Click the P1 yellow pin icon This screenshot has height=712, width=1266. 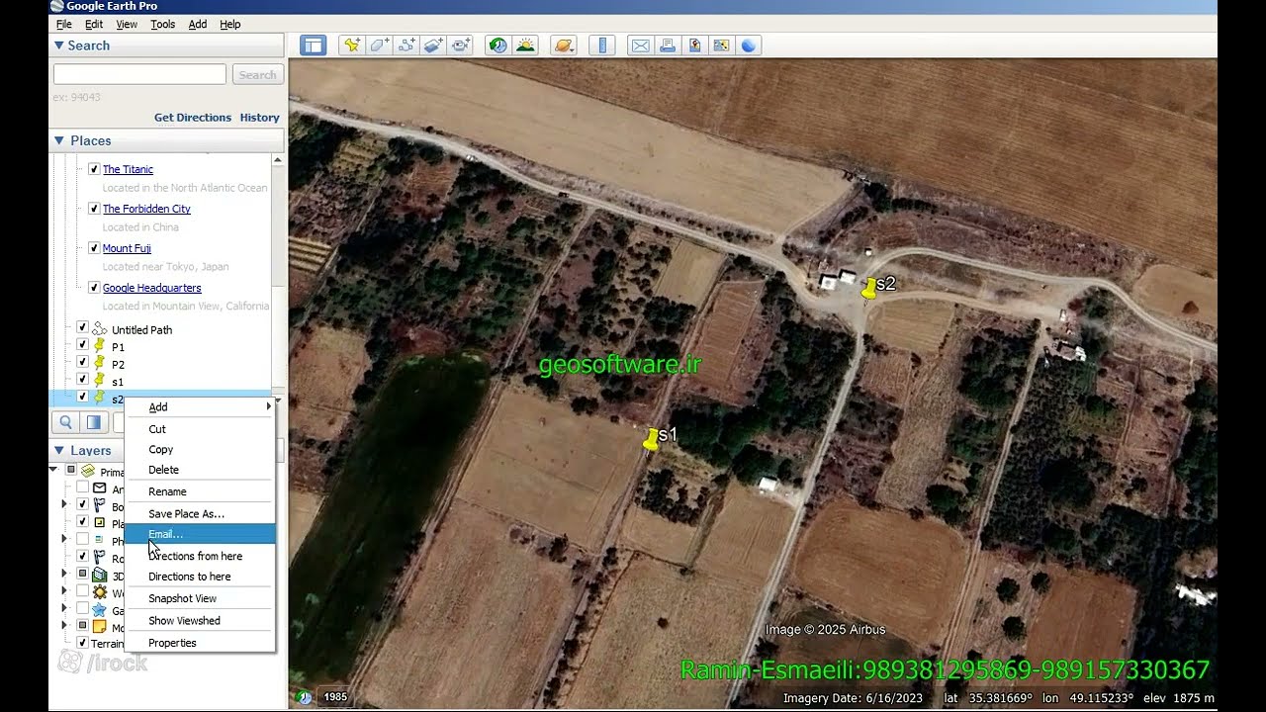pos(100,346)
